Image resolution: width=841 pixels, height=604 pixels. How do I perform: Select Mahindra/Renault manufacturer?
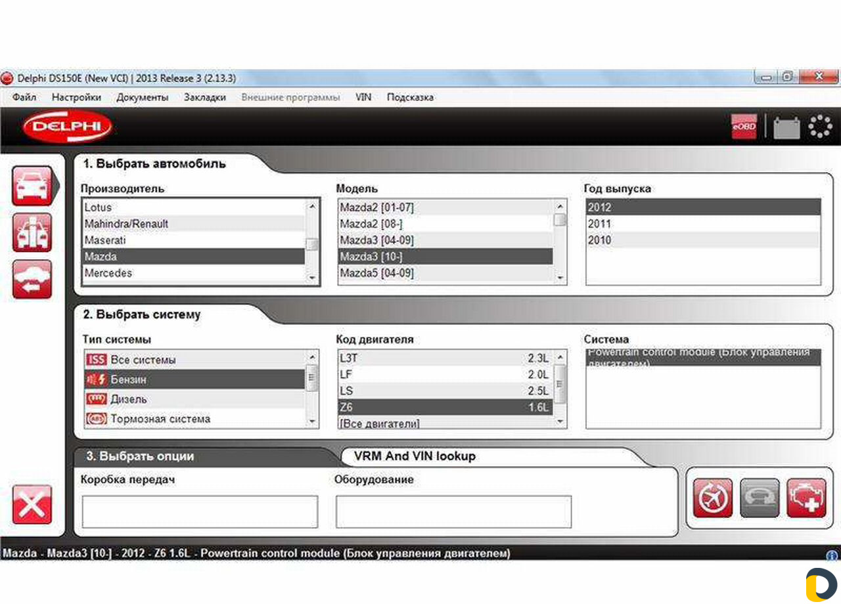coord(194,224)
